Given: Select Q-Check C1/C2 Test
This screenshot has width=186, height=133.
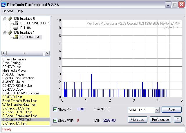Looking at the screenshot, I should [26, 108].
